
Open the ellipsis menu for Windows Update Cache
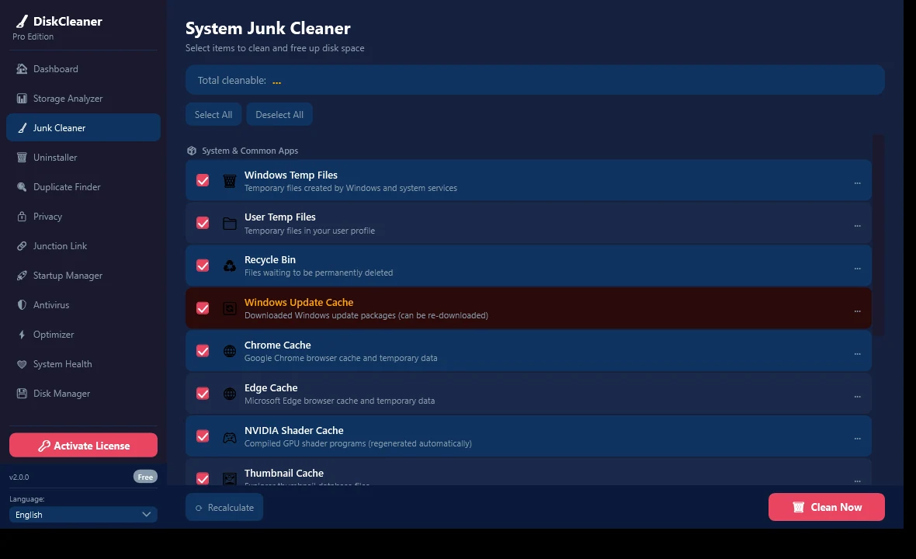(x=857, y=311)
